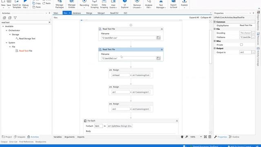Open Manage Entities
261x147 pixels.
pos(72,4)
